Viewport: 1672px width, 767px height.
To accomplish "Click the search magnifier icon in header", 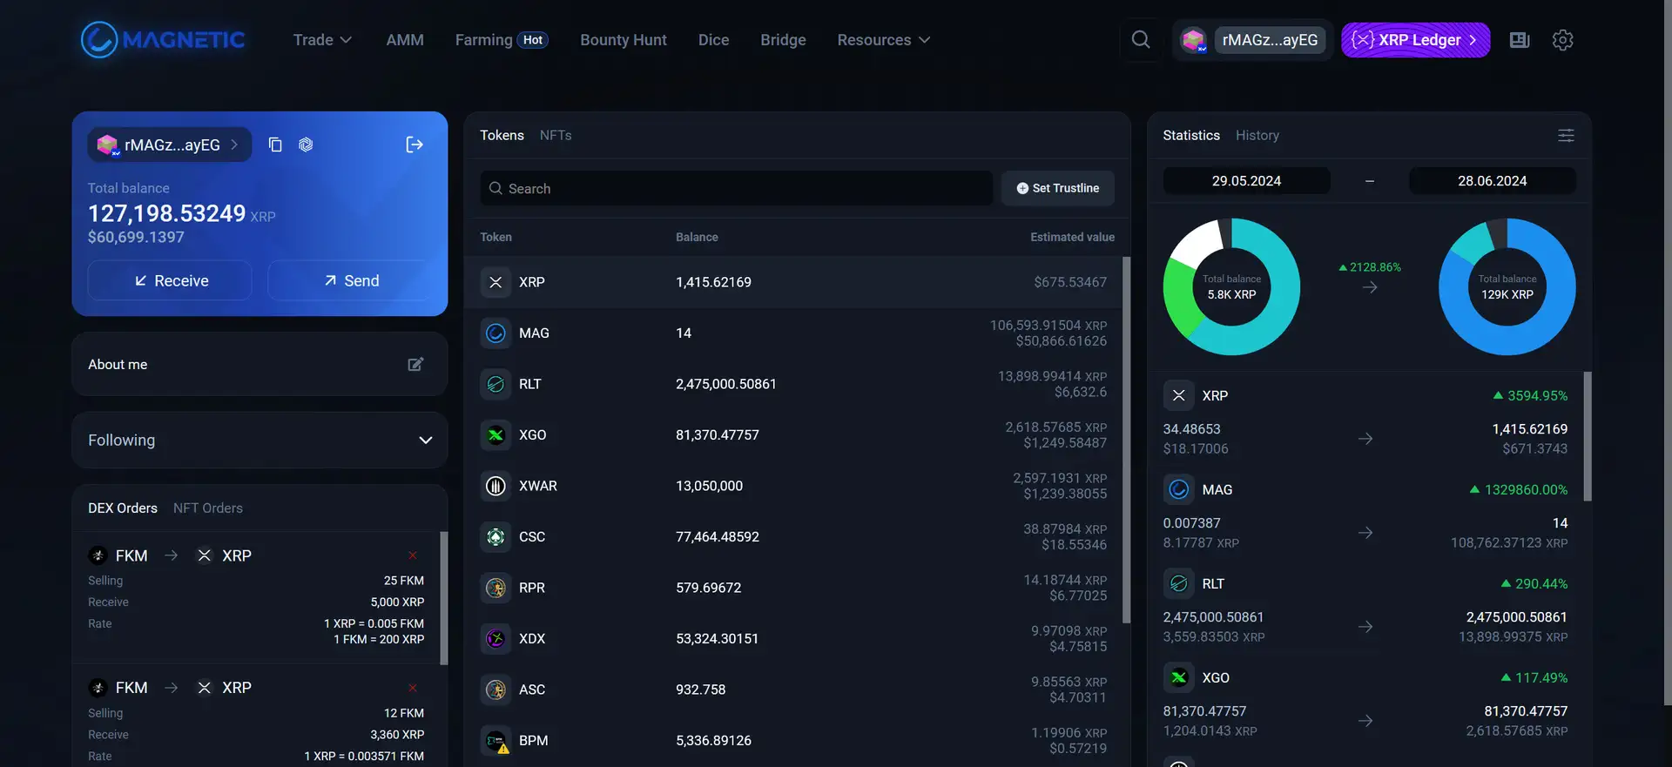I will (x=1140, y=40).
